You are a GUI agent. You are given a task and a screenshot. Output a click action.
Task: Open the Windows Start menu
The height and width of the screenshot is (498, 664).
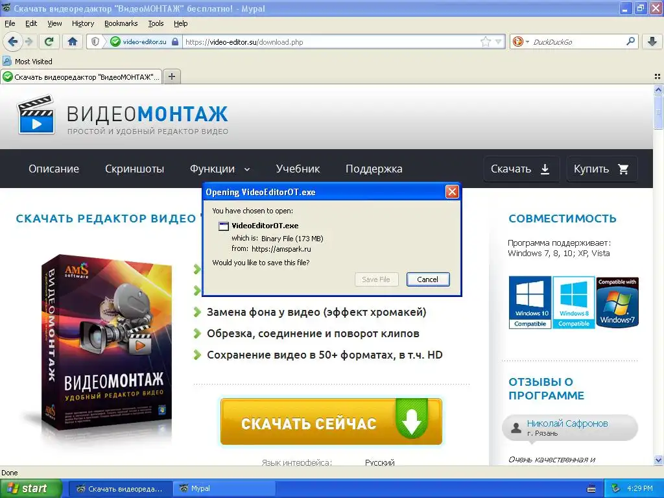click(30, 488)
